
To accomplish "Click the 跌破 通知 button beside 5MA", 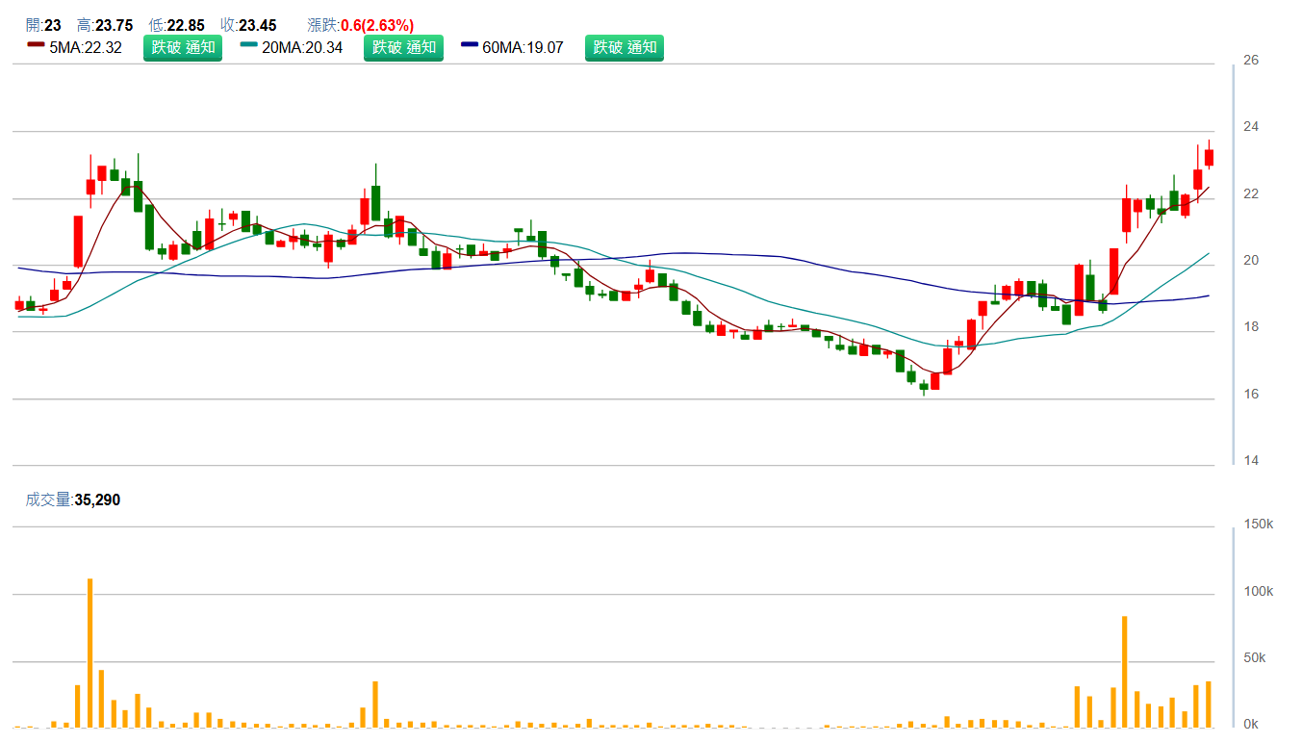I will (x=183, y=48).
